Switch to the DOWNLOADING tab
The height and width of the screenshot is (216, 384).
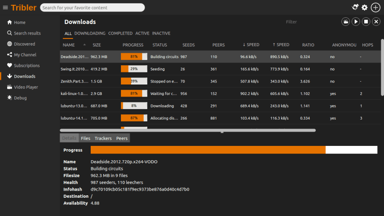tap(90, 33)
